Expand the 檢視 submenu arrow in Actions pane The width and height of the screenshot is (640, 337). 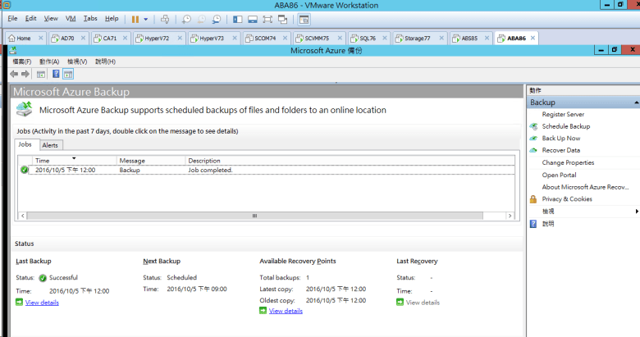(x=636, y=211)
